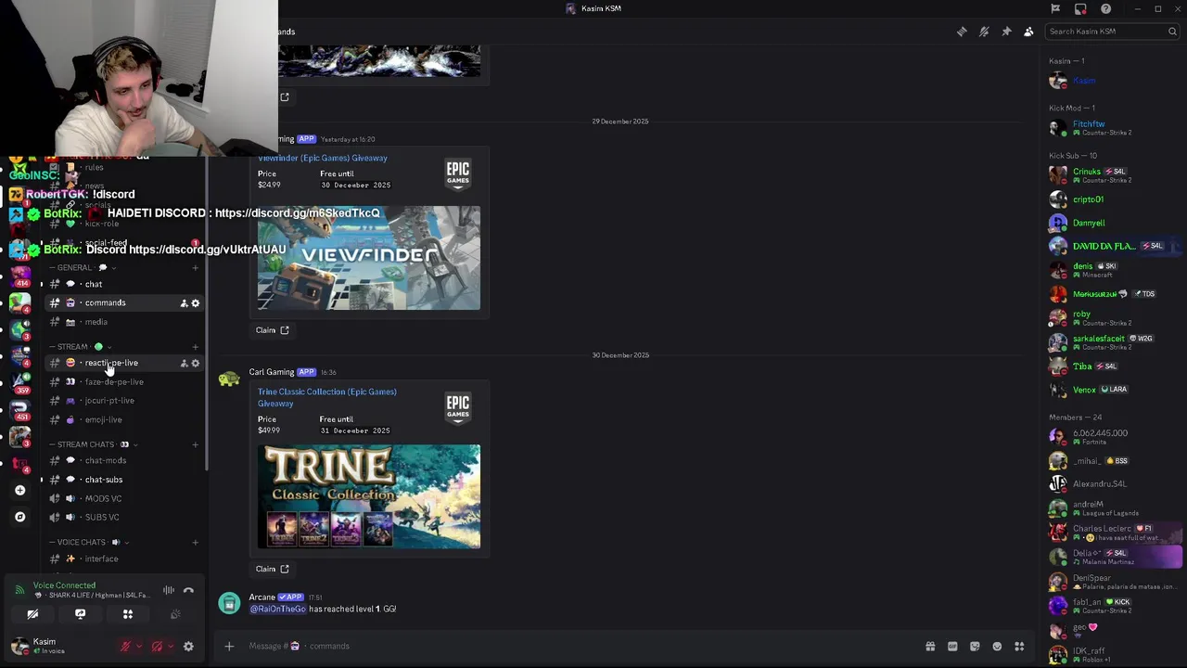This screenshot has height=668, width=1187.
Task: Open the Viewfinder giveaway image
Action: point(369,258)
